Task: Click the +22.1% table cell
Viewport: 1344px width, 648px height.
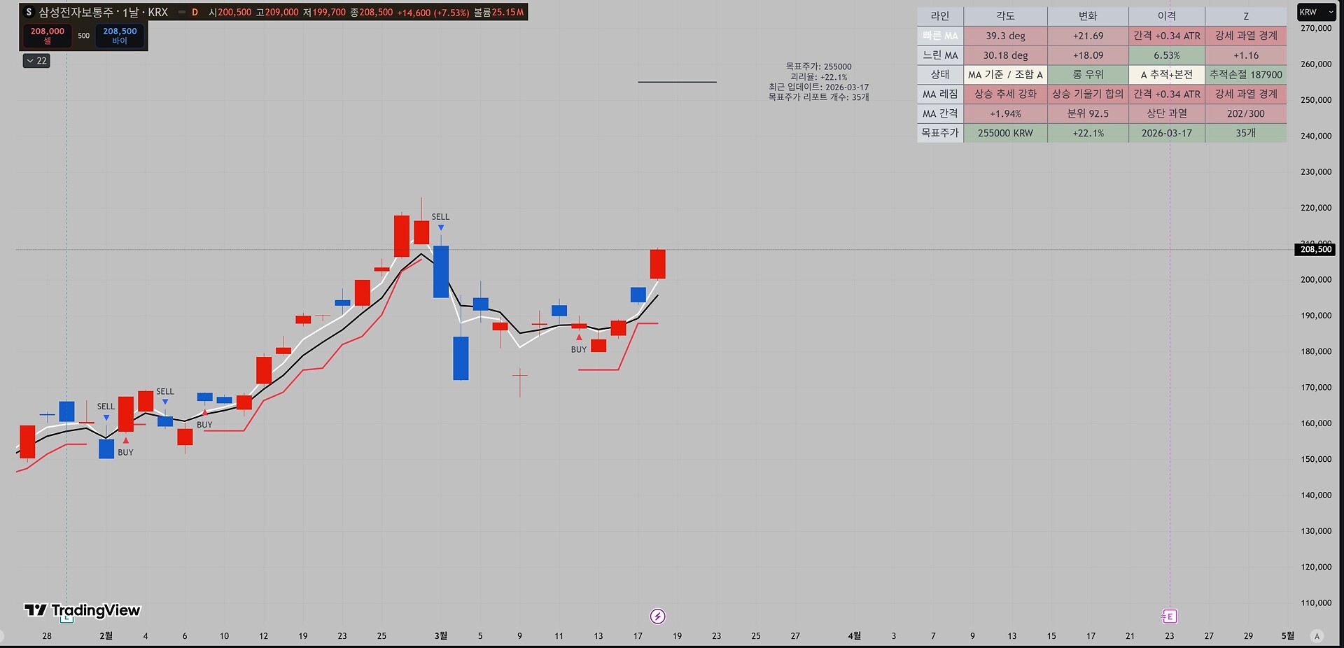Action: coord(1088,133)
